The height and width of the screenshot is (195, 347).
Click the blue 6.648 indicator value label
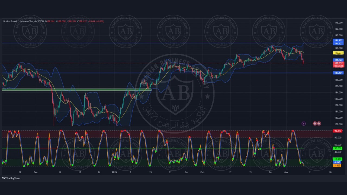pyautogui.click(x=337, y=162)
